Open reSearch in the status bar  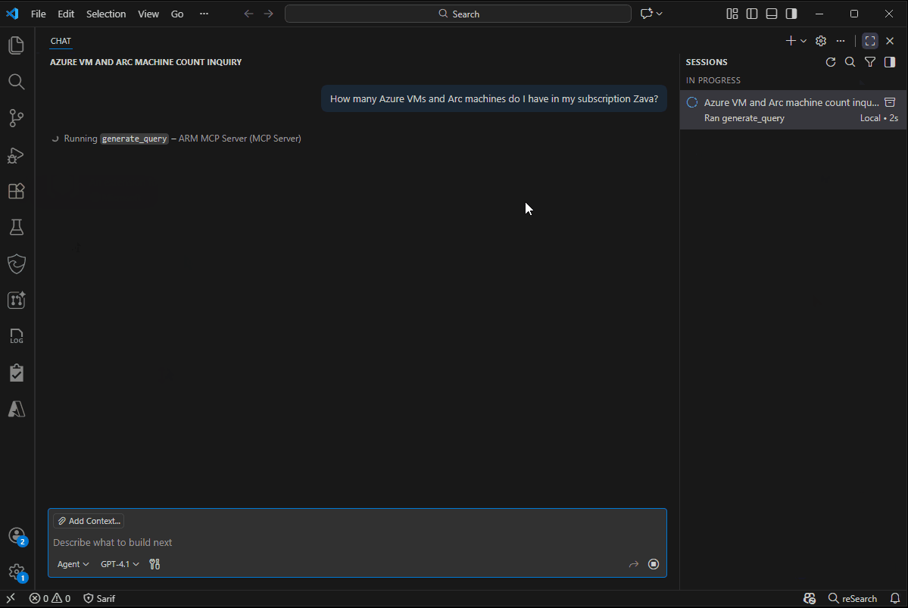tap(853, 599)
